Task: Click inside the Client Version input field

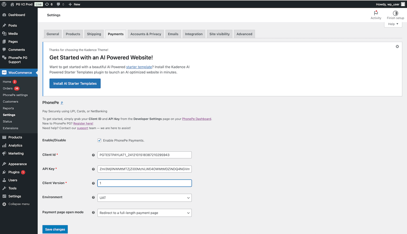Action: (144, 183)
